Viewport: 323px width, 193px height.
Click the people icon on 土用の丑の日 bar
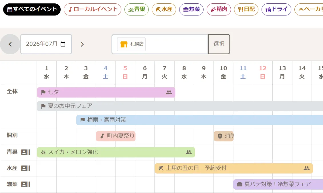(306, 168)
